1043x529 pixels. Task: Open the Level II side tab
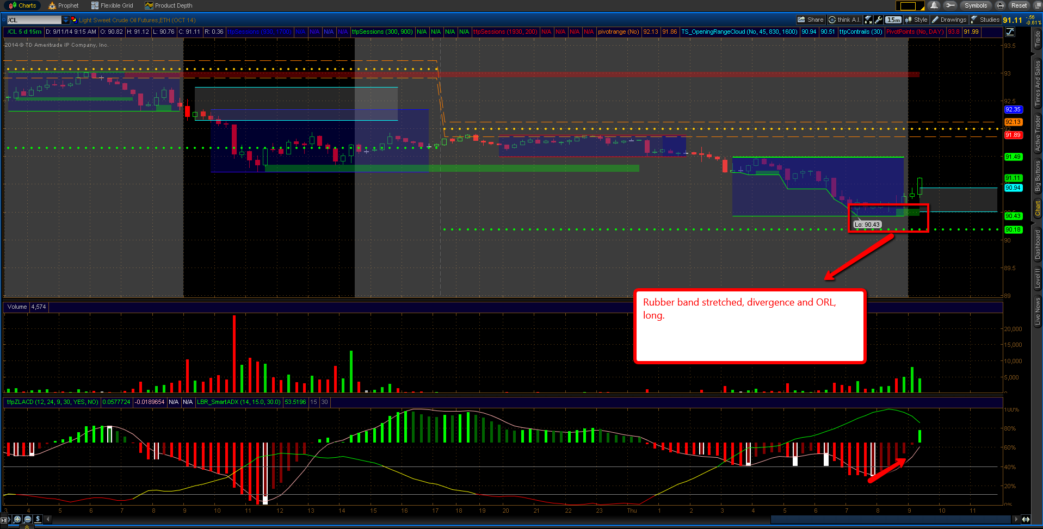point(1038,278)
